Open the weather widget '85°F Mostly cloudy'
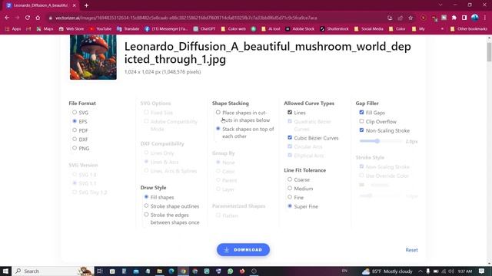The height and width of the screenshot is (276, 492). point(387,271)
